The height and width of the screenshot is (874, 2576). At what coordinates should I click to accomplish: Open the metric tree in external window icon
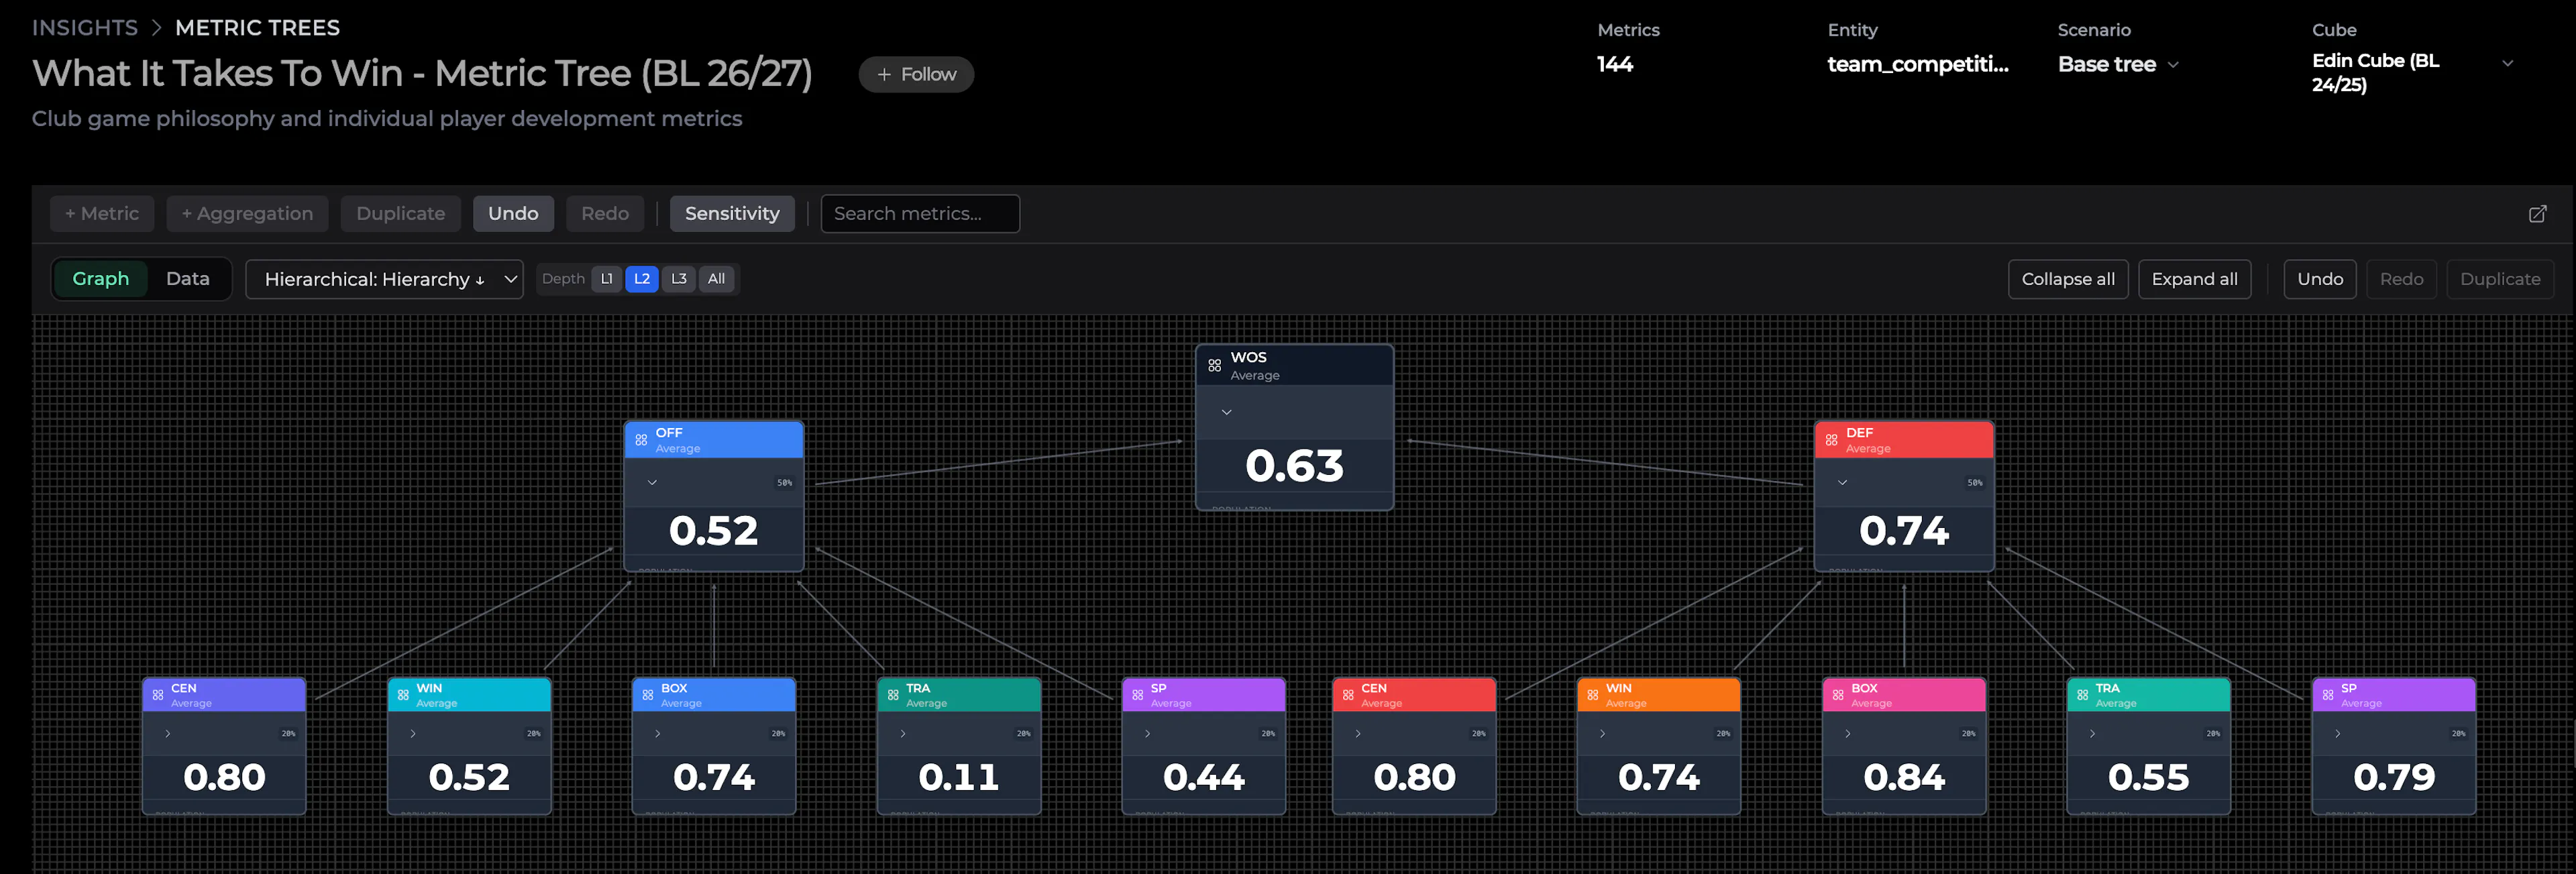(x=2537, y=214)
